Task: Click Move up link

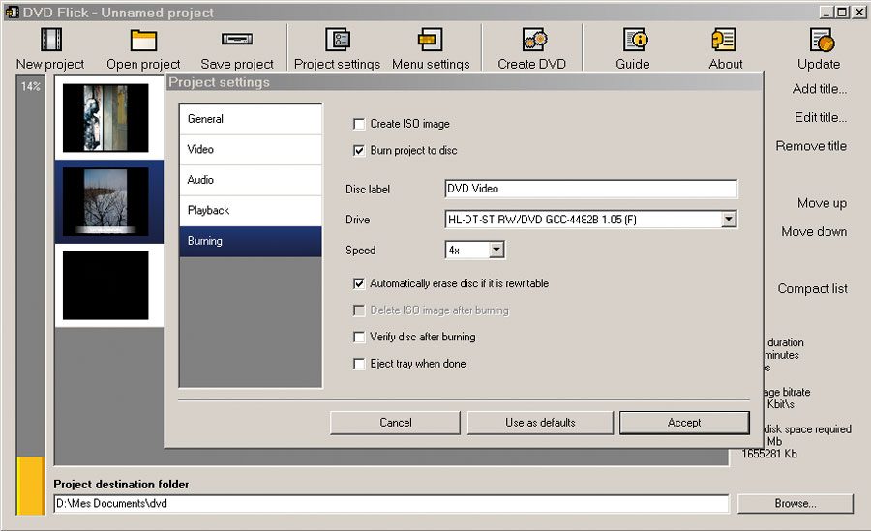Action: tap(822, 203)
